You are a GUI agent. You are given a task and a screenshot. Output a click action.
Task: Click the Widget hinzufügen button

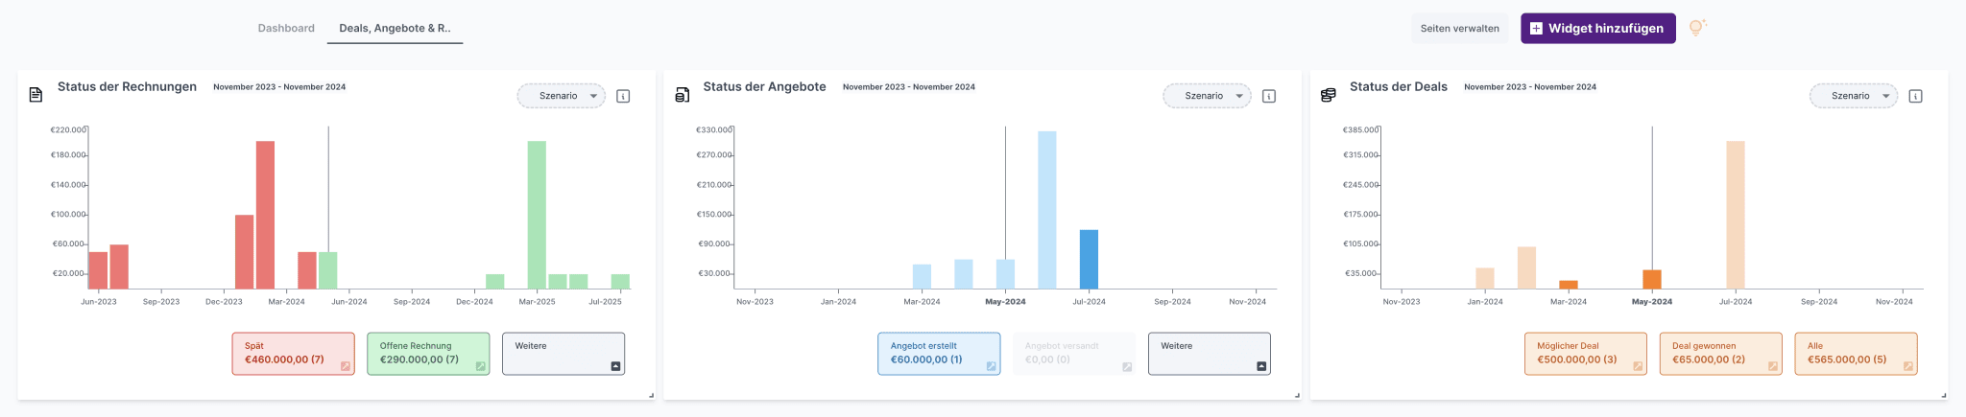pos(1597,28)
